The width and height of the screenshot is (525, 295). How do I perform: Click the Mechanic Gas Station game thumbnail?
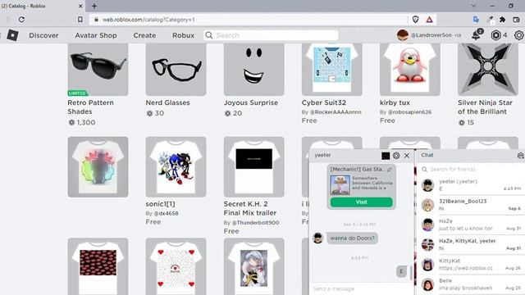tap(340, 185)
